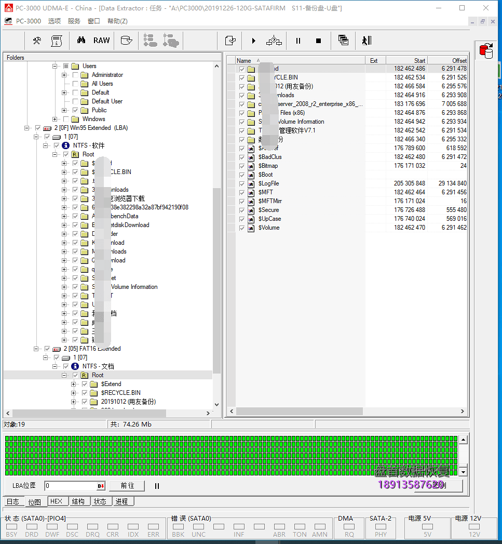Switch to the 日志 tab
Image resolution: width=502 pixels, height=544 pixels.
pos(13,502)
